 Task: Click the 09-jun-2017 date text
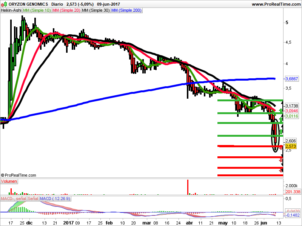(x=108, y=4)
